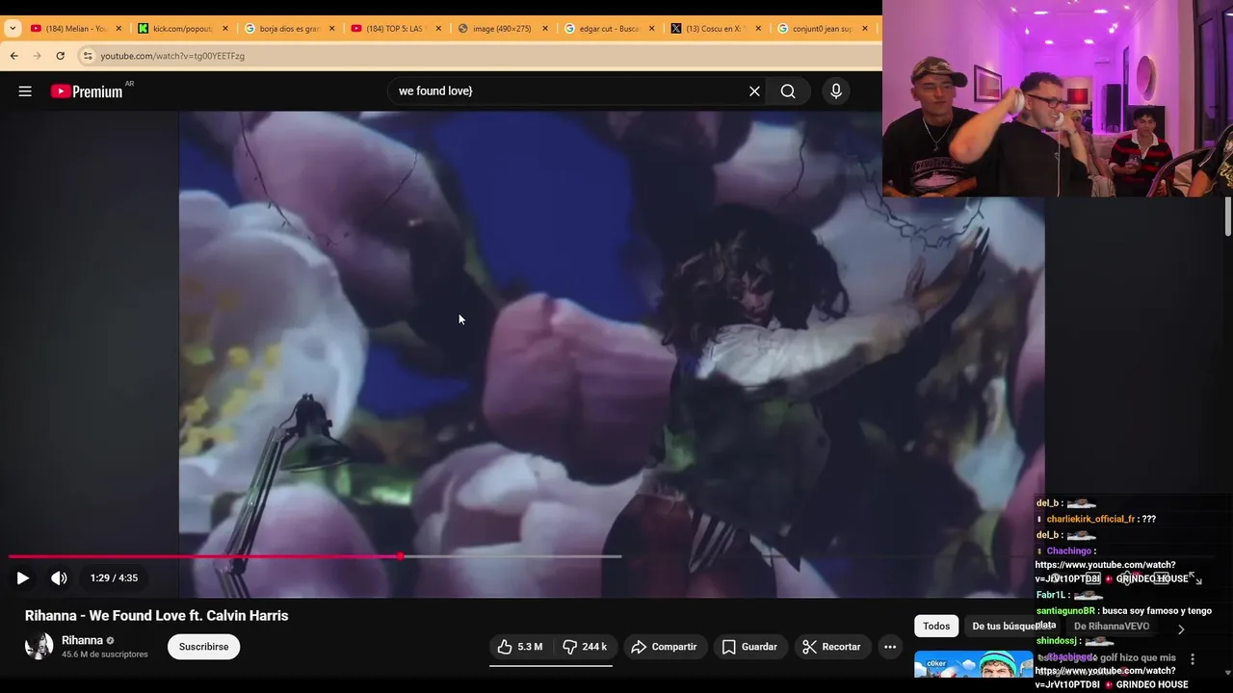The image size is (1233, 693).
Task: Click the red progress scrubber dot
Action: tap(400, 556)
